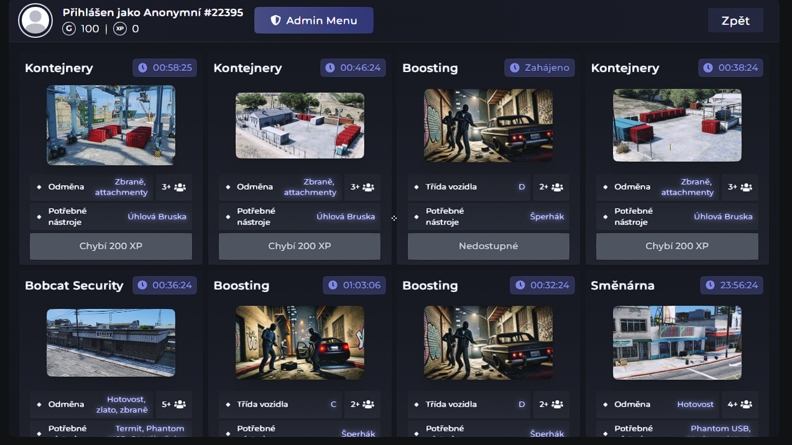792x445 pixels.
Task: Click the 01:03:06 timer badge on Boosting
Action: pos(354,285)
